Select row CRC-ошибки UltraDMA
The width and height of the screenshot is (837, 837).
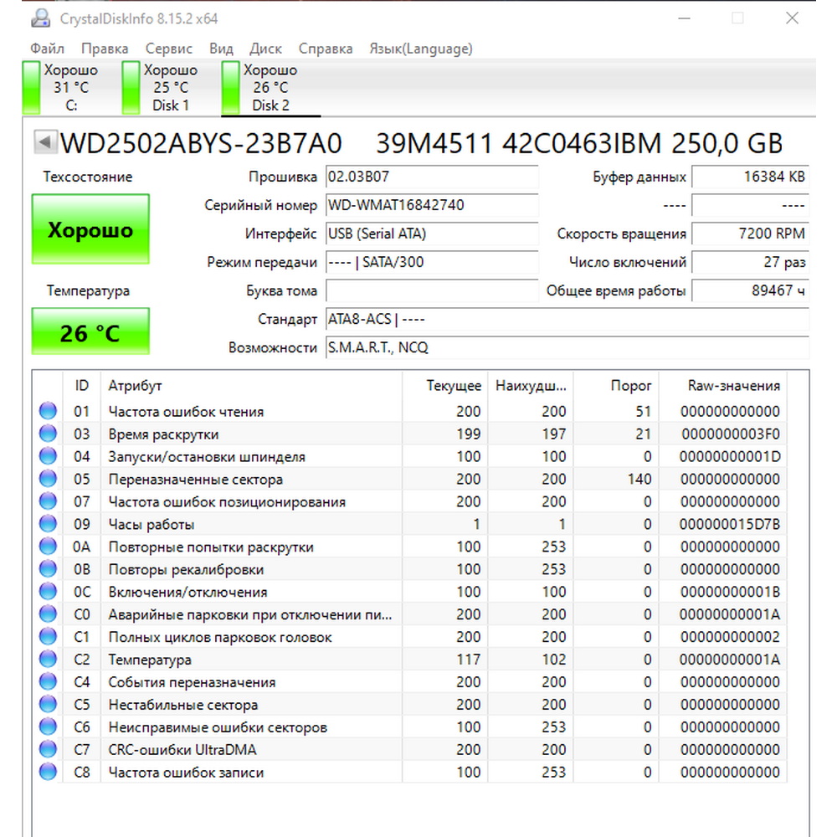pos(409,749)
